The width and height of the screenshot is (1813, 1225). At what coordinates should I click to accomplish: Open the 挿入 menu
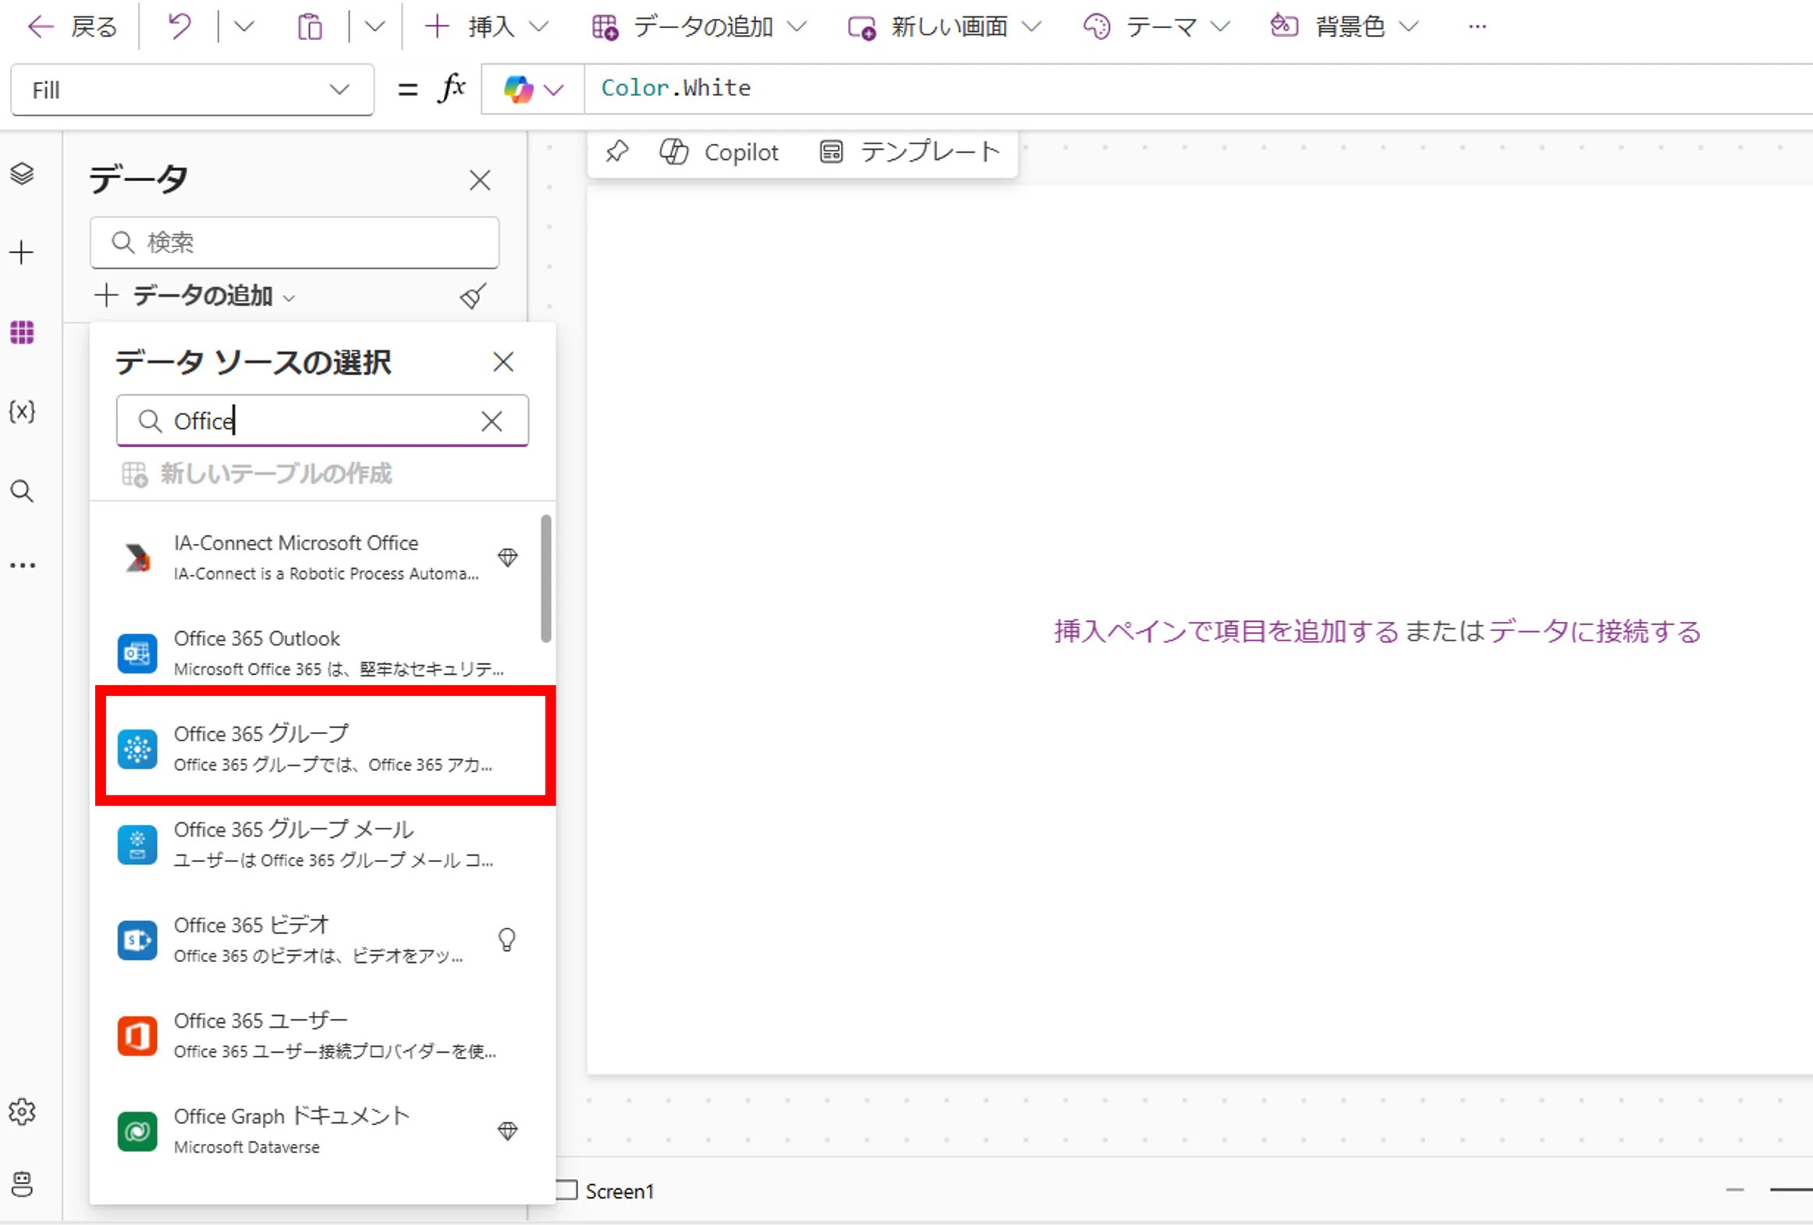(486, 27)
